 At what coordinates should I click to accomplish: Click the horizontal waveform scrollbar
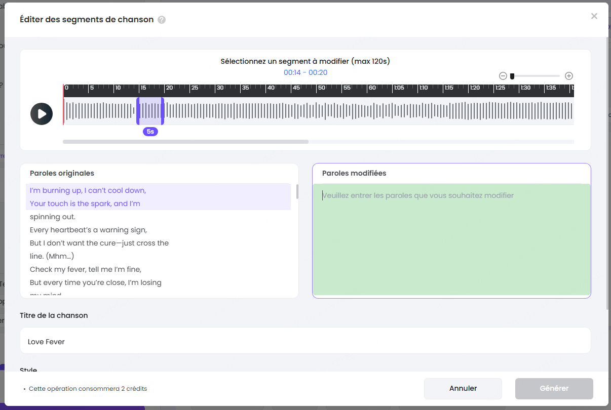[x=185, y=142]
